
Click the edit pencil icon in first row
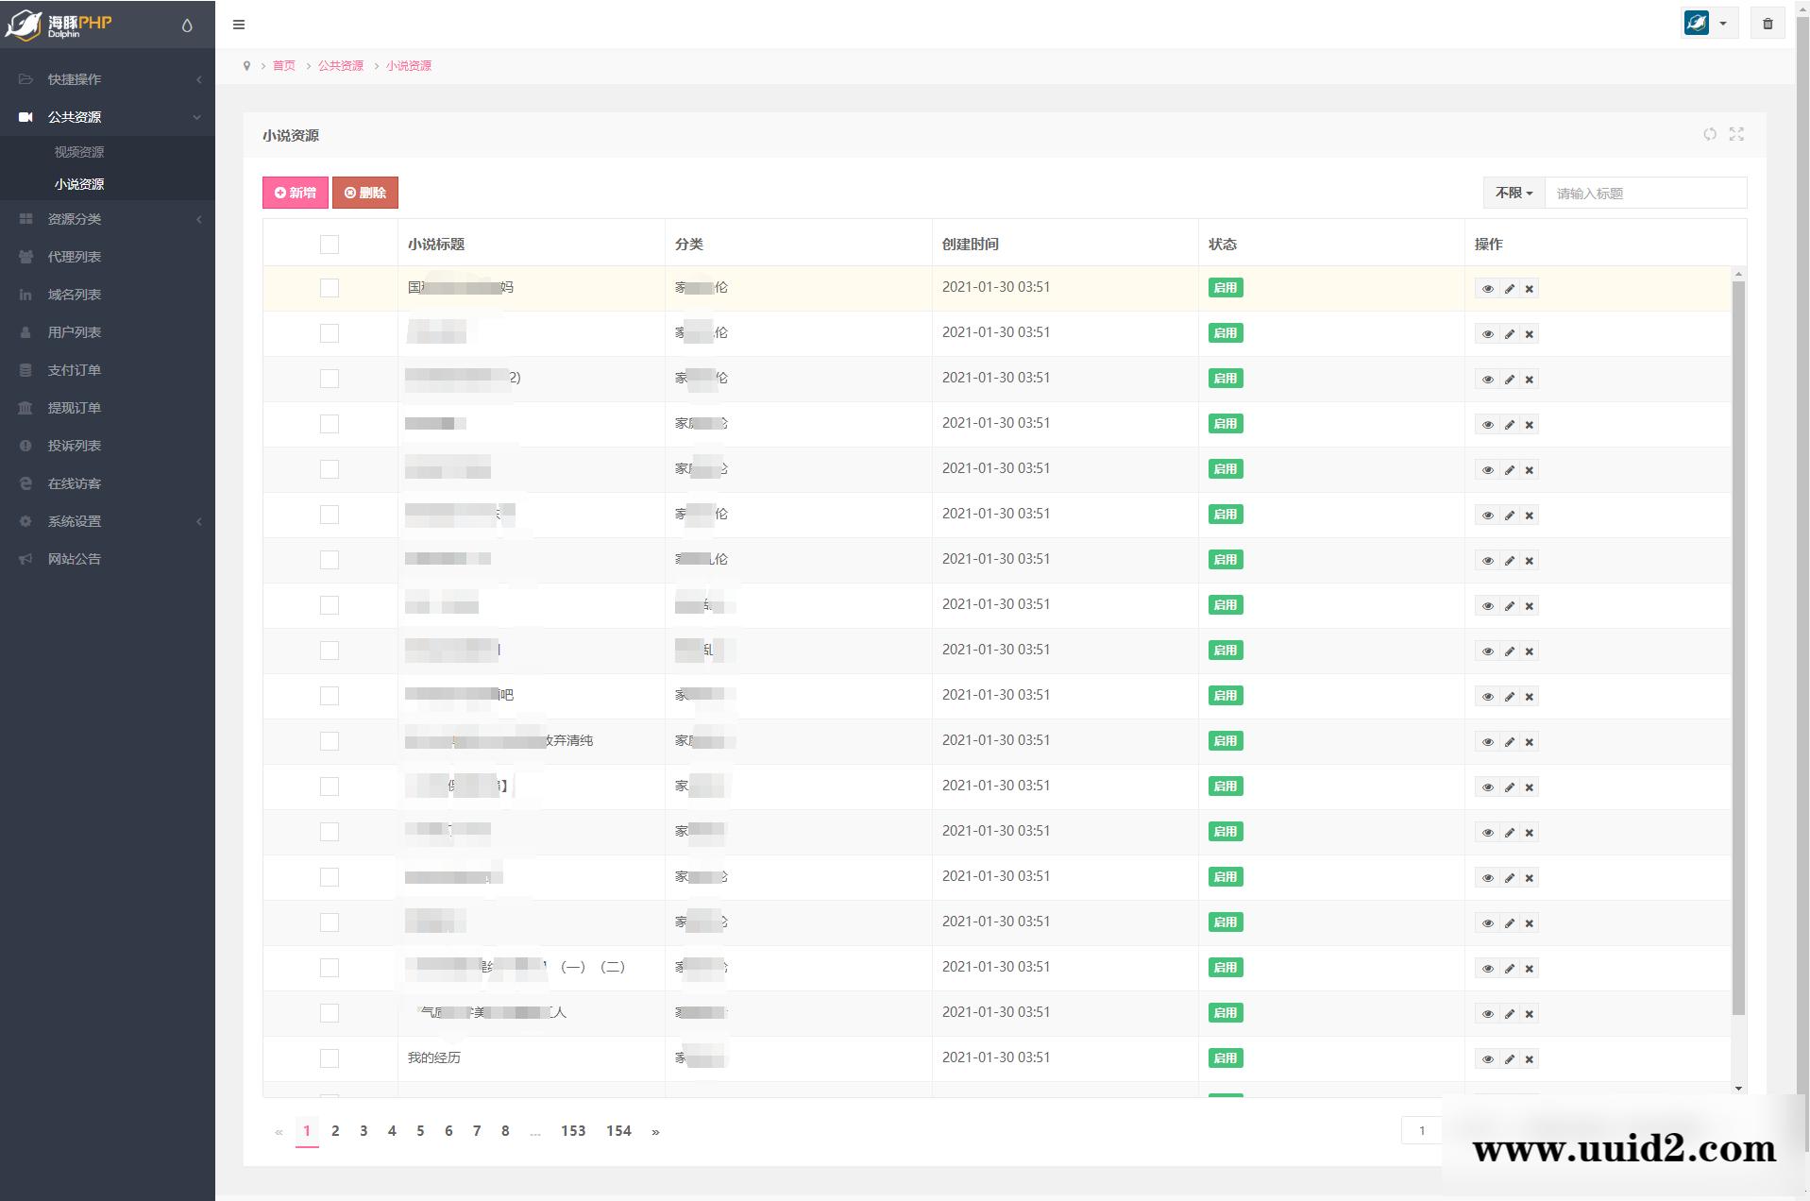tap(1509, 289)
